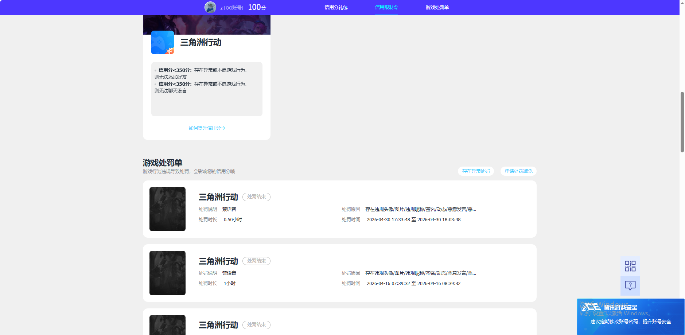685x335 pixels.
Task: Click the 申请处罚减免 button
Action: 518,171
